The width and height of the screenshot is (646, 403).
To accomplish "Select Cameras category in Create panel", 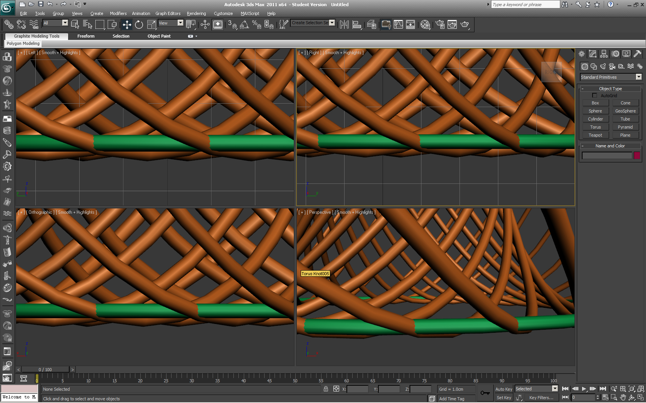I will [x=612, y=66].
